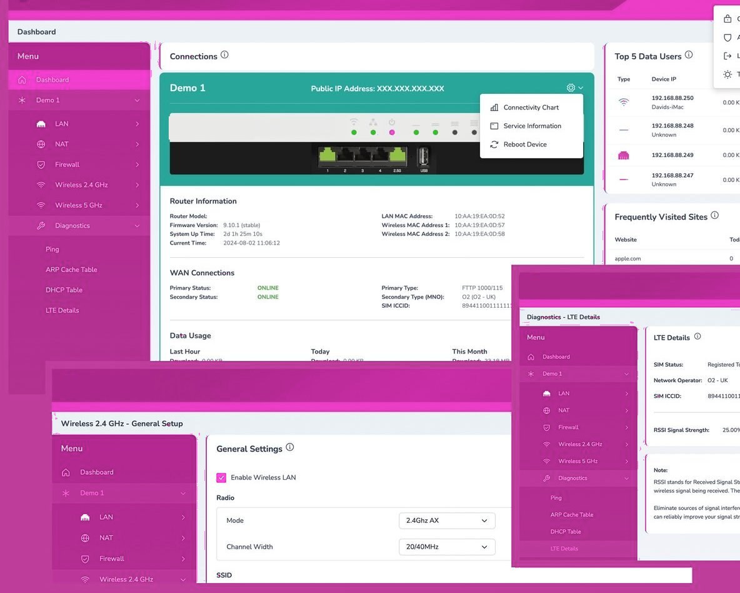The image size is (740, 593).
Task: Expand the NAT submenu in main window
Action: tap(79, 144)
